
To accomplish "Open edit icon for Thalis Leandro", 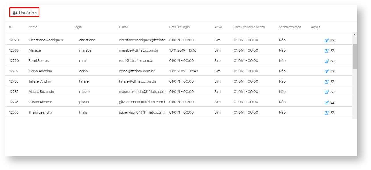I will click(x=327, y=113).
